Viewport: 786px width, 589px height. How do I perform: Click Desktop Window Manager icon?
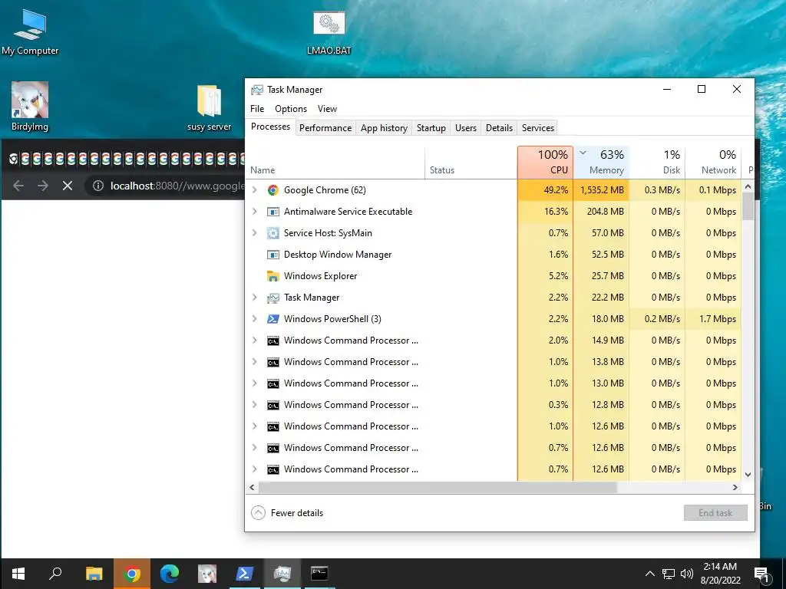[272, 255]
